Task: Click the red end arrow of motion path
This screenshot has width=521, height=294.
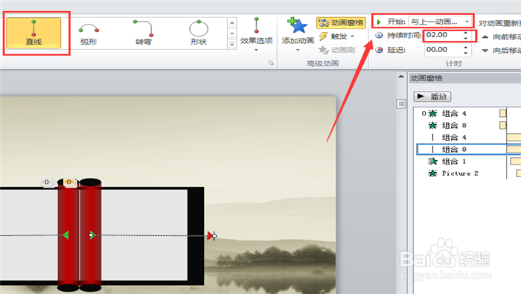Action: point(210,236)
